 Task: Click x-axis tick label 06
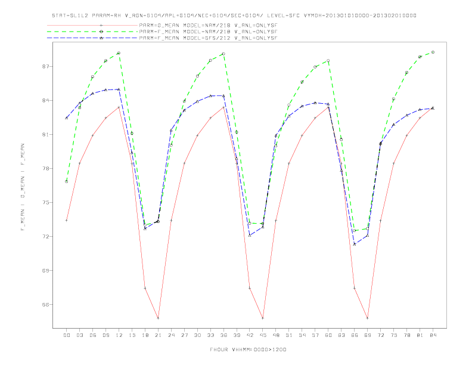[x=93, y=335]
